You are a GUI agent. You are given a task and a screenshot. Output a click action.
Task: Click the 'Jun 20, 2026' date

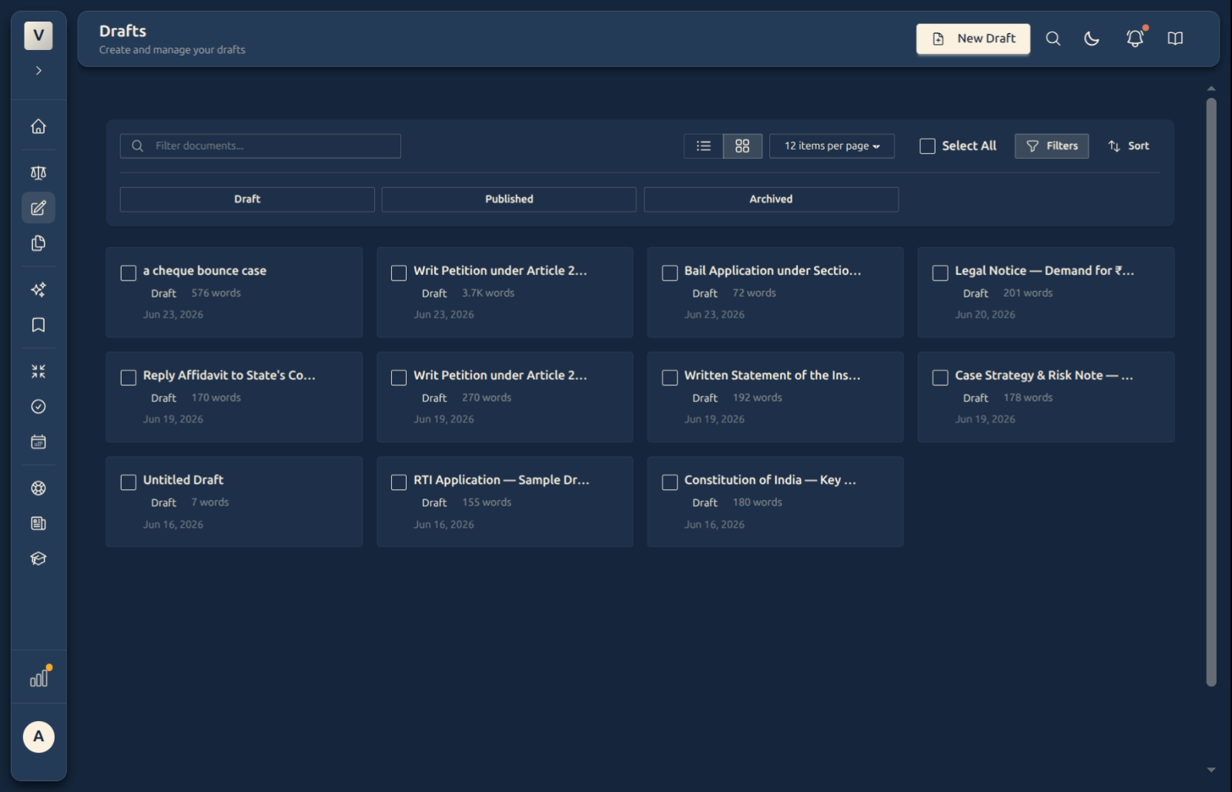[985, 315]
